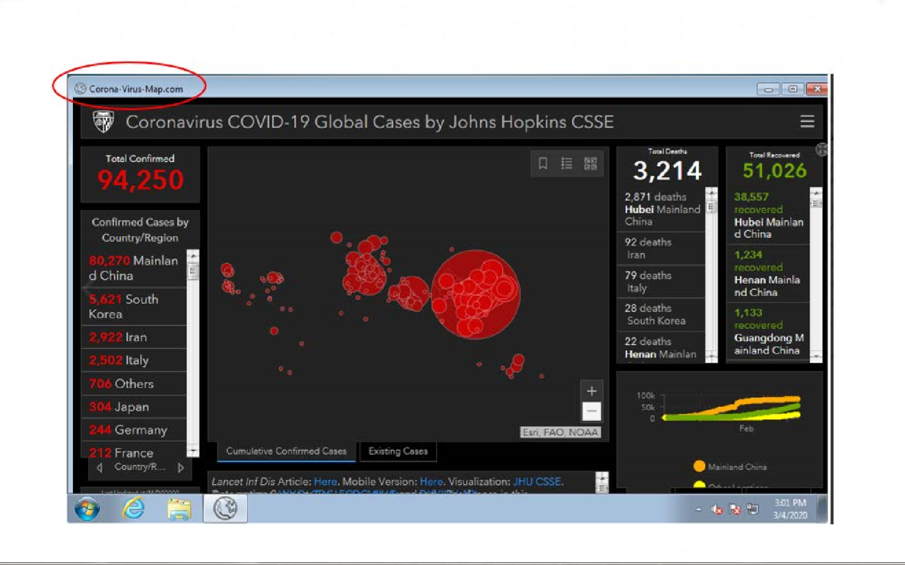This screenshot has width=905, height=565.
Task: Open File Explorer from taskbar
Action: tap(179, 509)
